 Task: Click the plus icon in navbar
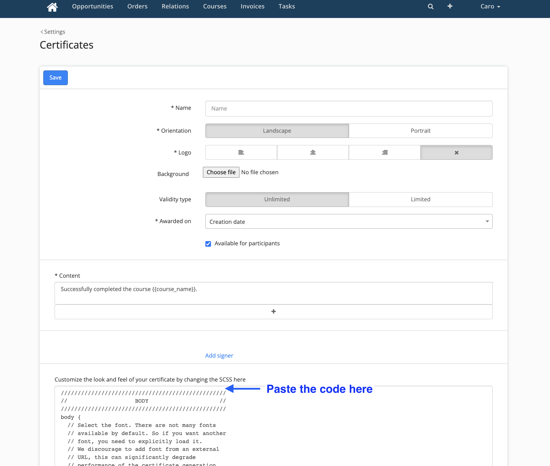click(450, 6)
